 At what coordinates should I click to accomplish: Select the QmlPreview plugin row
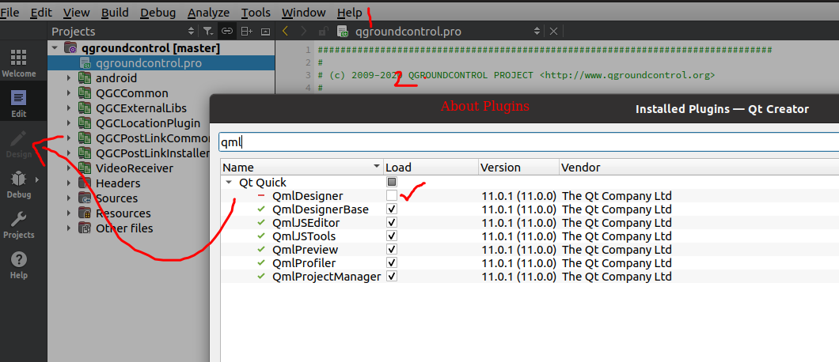pyautogui.click(x=530, y=249)
